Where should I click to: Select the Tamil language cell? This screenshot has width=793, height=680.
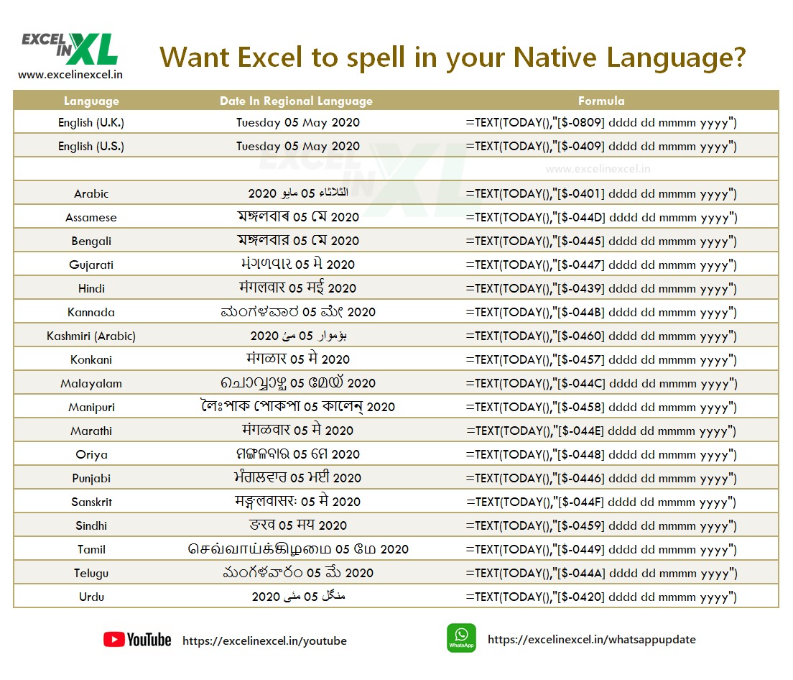[x=91, y=549]
